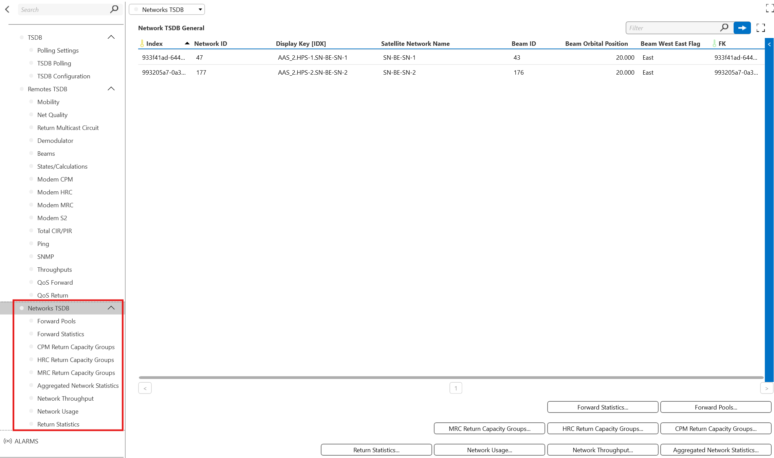The width and height of the screenshot is (774, 458).
Task: Open Throughputs page
Action: coord(55,269)
